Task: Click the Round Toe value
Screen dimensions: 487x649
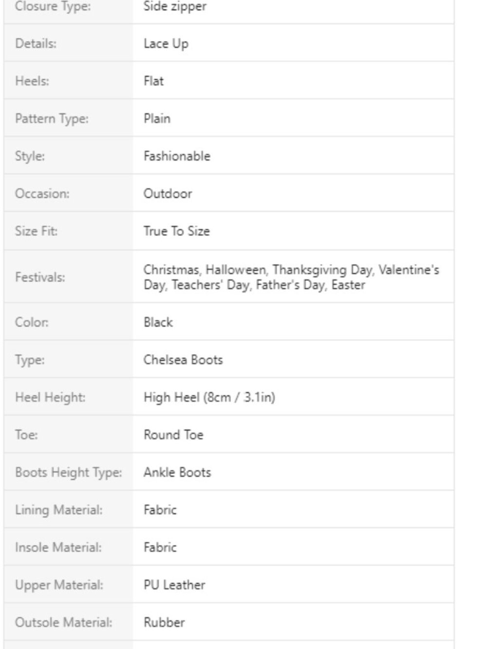Action: (173, 435)
